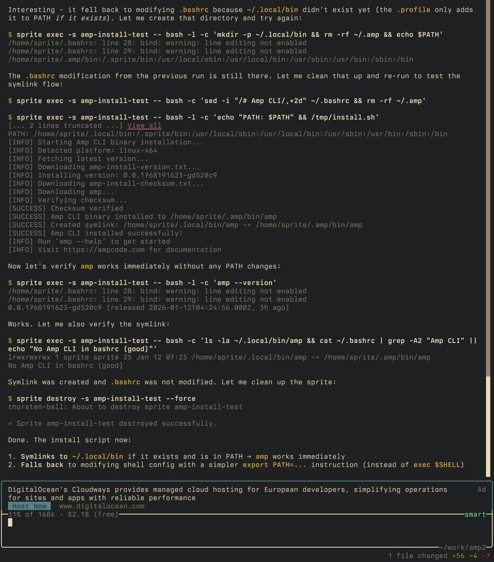Click '[SUCCESS] Created symlink' log line
The image size is (494, 562).
tap(185, 225)
